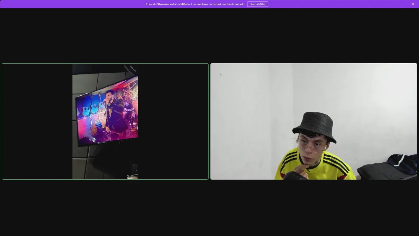The width and height of the screenshot is (419, 236).
Task: Dismiss the Streamer mode banner with the X
Action: pos(413,4)
